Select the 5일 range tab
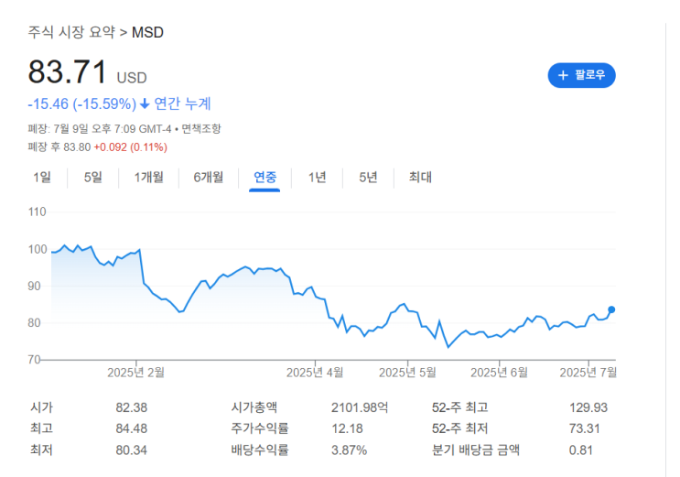The width and height of the screenshot is (680, 477). click(x=93, y=177)
